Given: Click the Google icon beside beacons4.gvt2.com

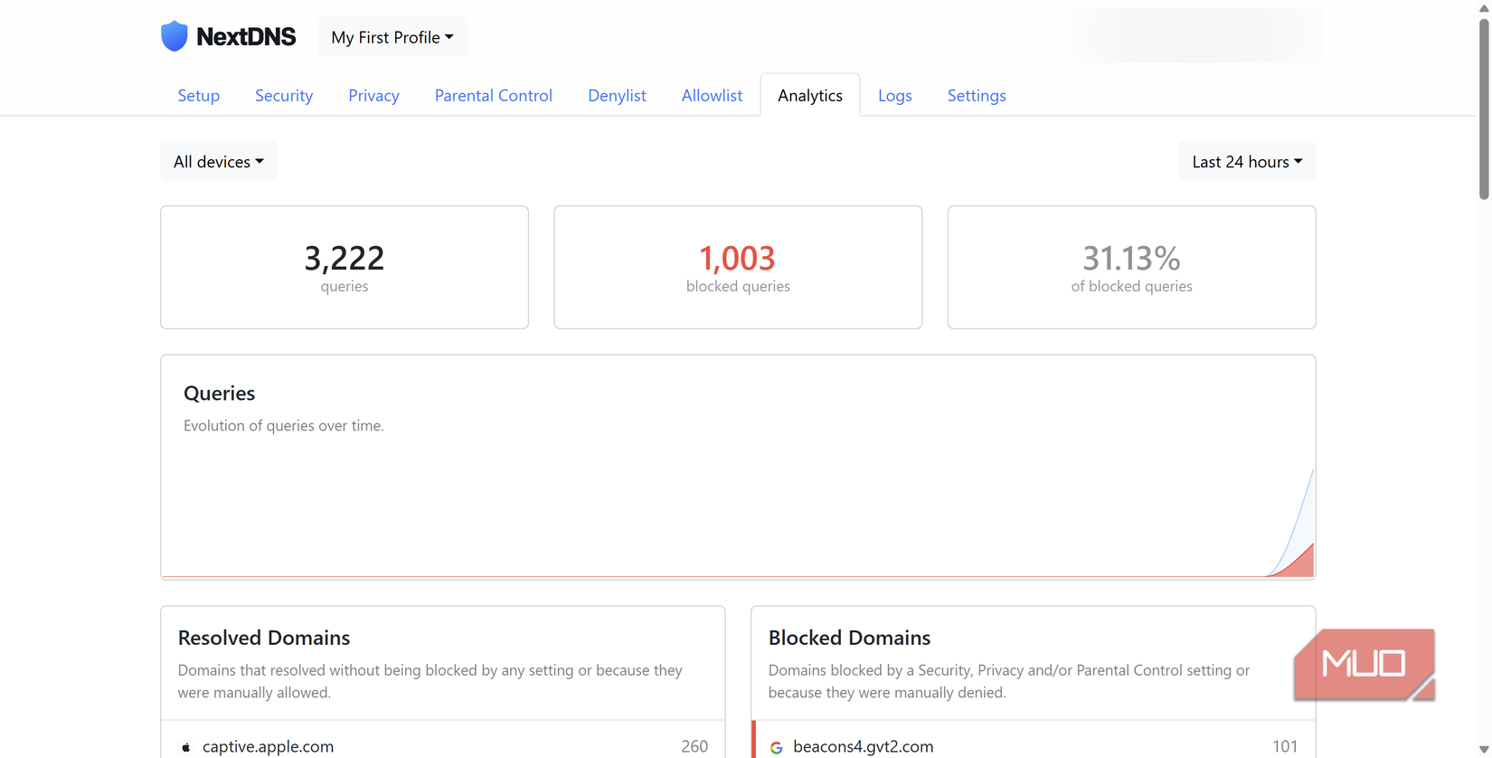Looking at the screenshot, I should click(x=776, y=747).
